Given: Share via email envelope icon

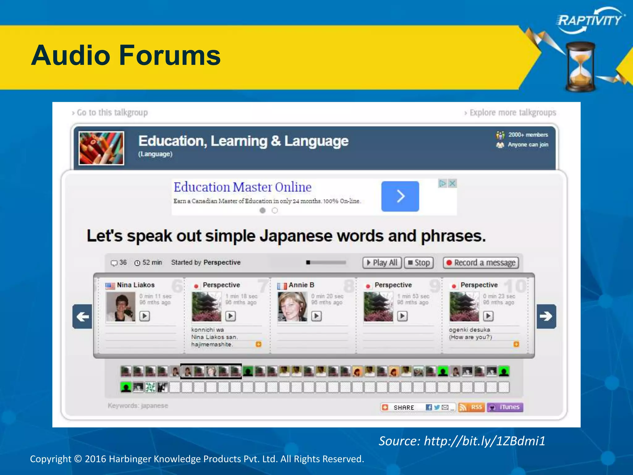Looking at the screenshot, I should pos(445,407).
